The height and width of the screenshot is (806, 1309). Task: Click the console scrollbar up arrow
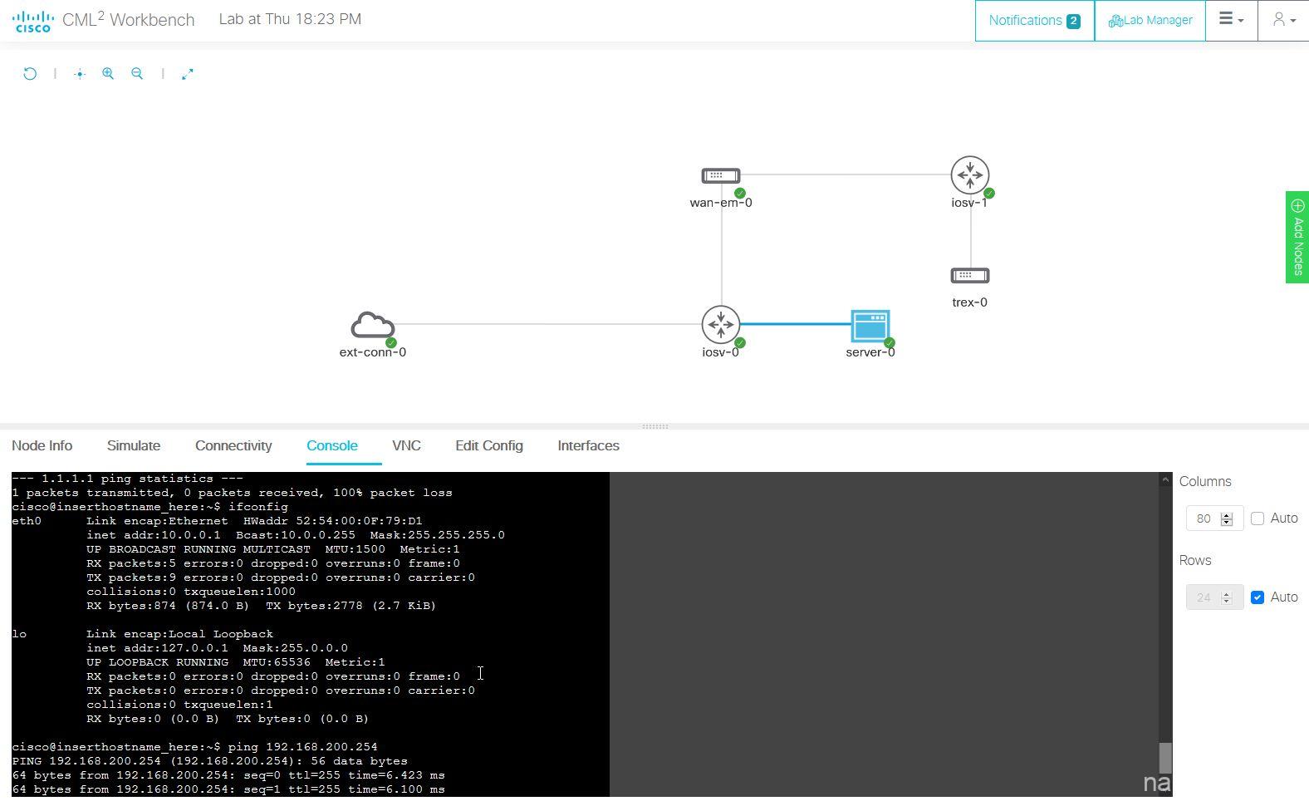(1165, 479)
